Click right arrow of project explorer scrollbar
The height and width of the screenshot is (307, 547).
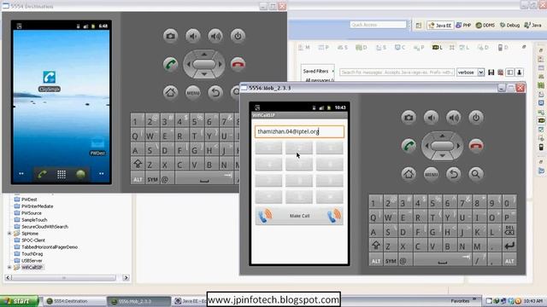[x=126, y=277]
